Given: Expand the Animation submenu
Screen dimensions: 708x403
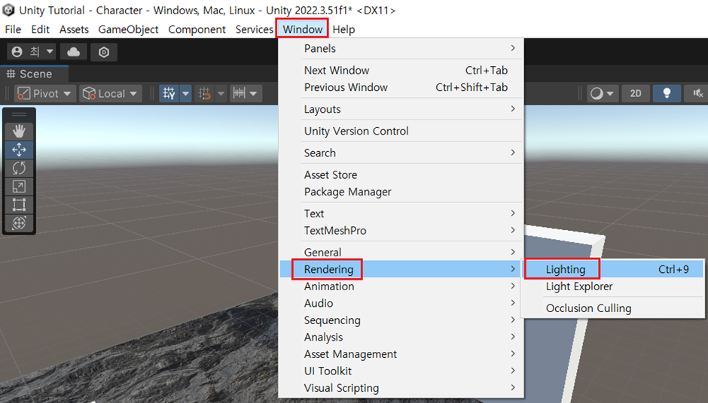Looking at the screenshot, I should pyautogui.click(x=401, y=286).
